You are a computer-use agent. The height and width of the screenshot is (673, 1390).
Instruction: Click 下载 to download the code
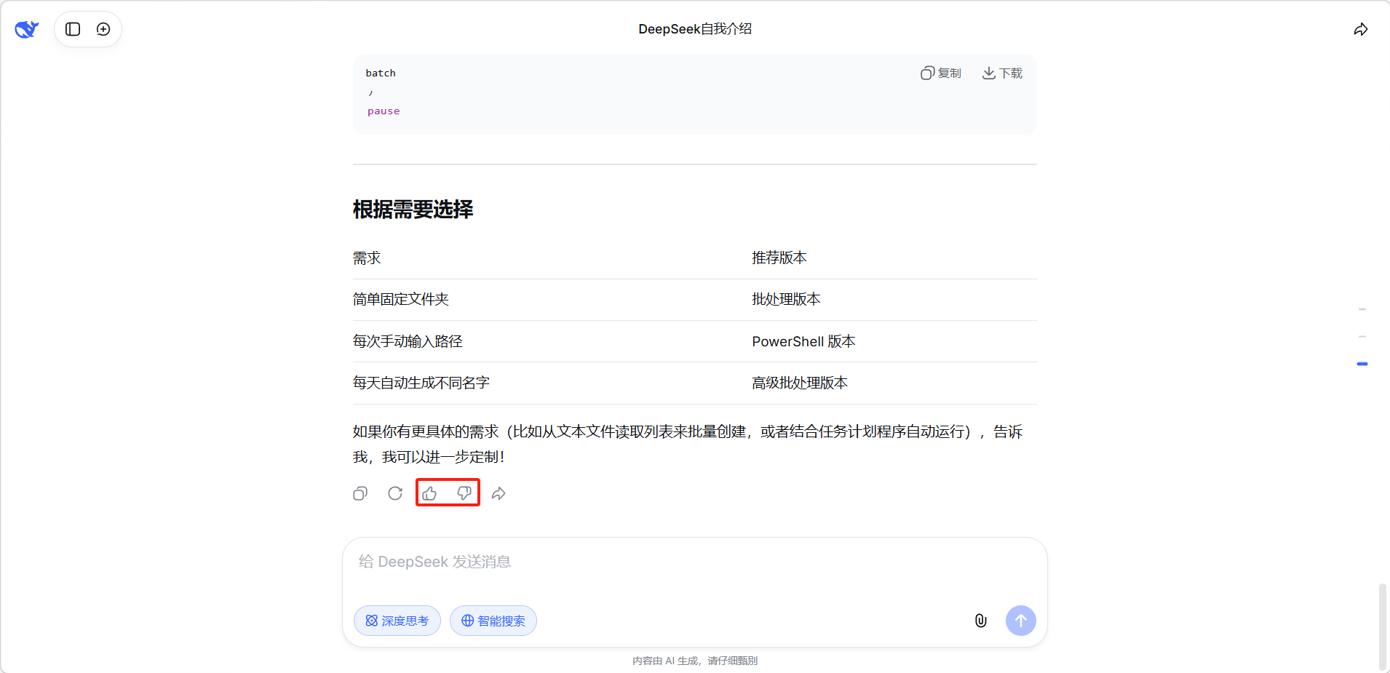coord(1002,73)
